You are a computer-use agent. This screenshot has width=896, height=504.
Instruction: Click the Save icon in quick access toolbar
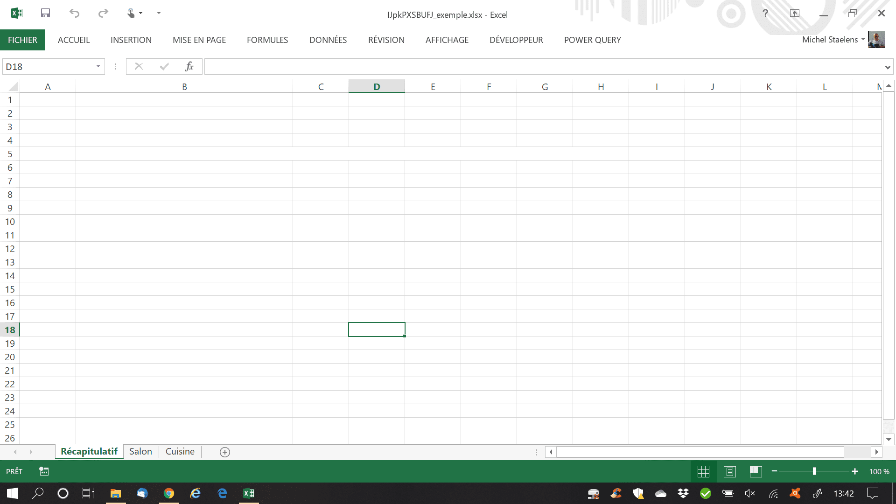click(45, 13)
